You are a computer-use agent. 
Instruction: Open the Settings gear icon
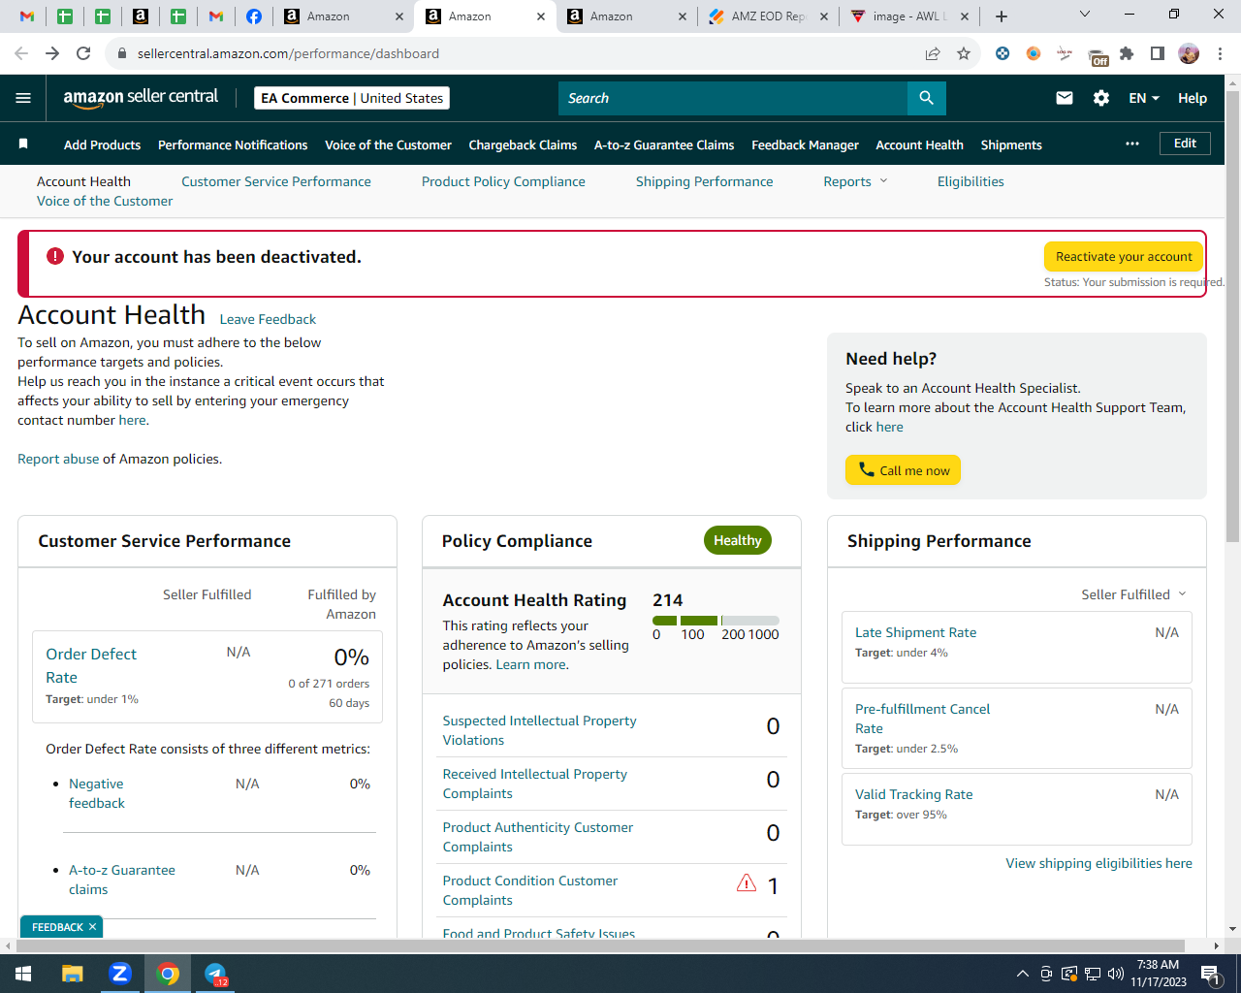[x=1101, y=98]
